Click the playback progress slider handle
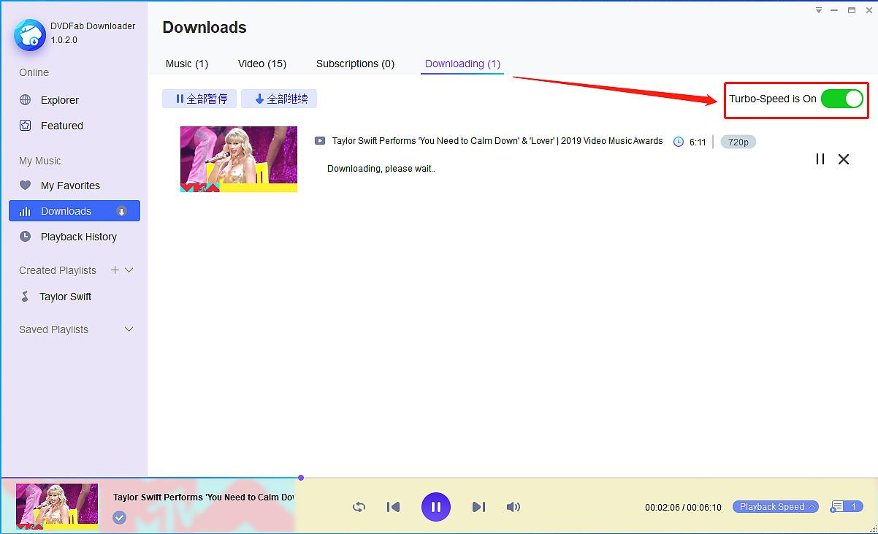This screenshot has height=534, width=878. pos(300,478)
